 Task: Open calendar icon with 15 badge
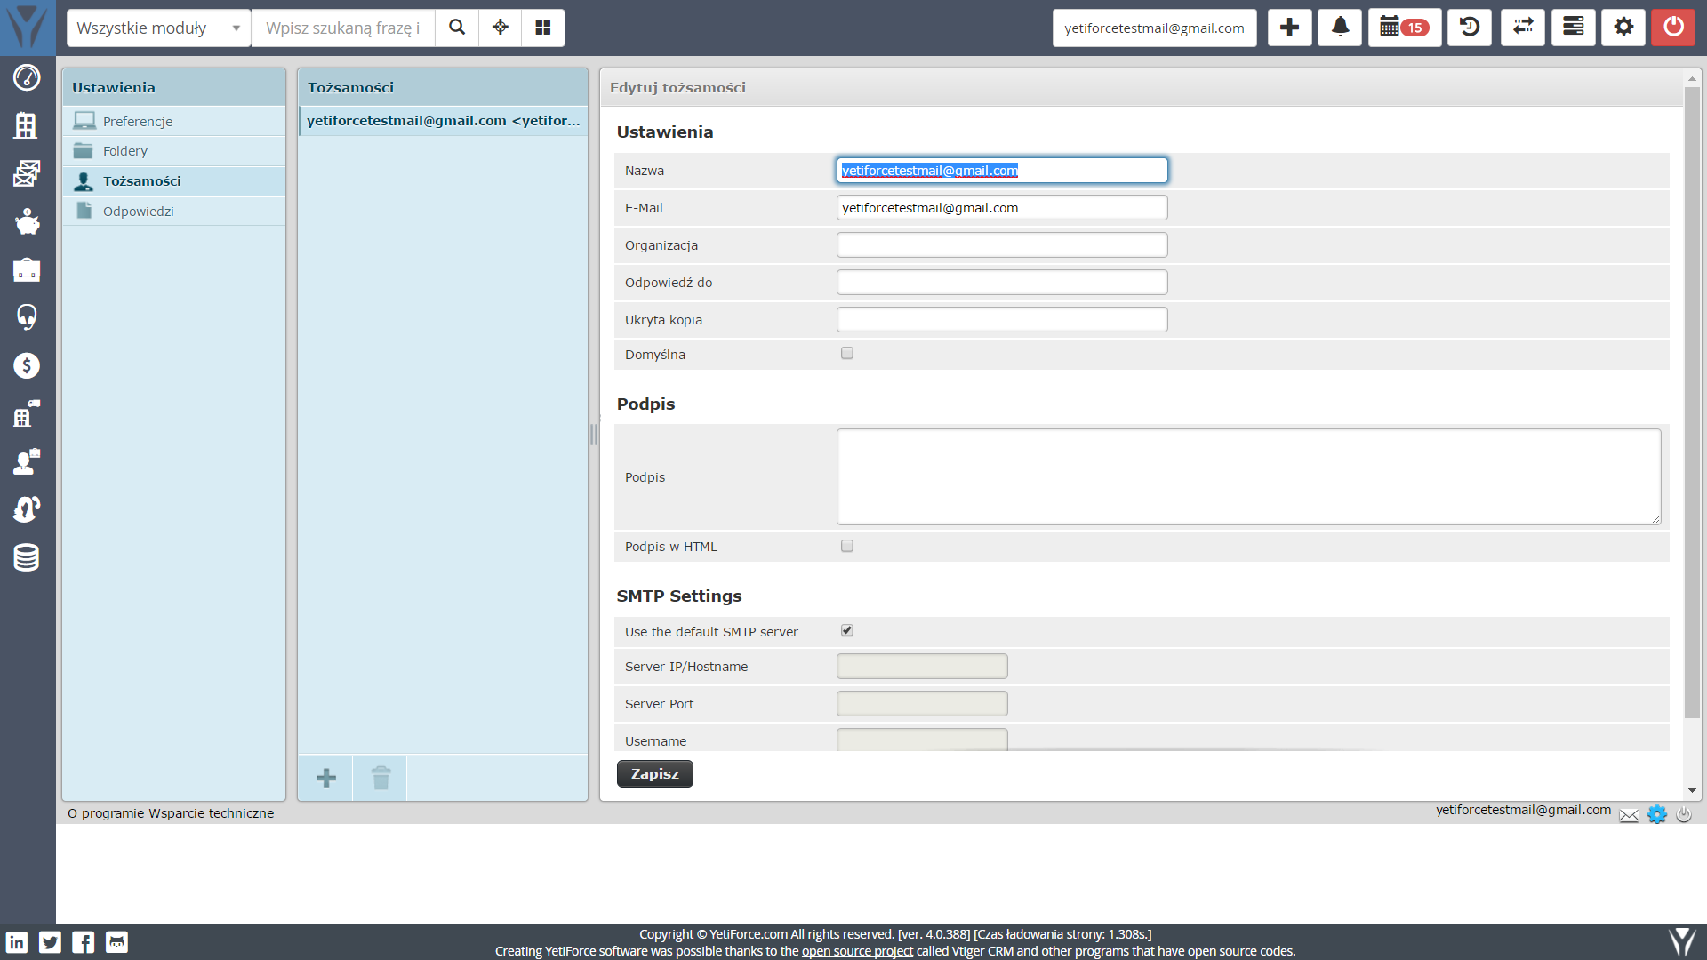pos(1405,28)
